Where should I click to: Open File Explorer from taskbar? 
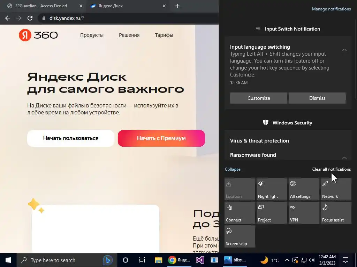(x=159, y=260)
